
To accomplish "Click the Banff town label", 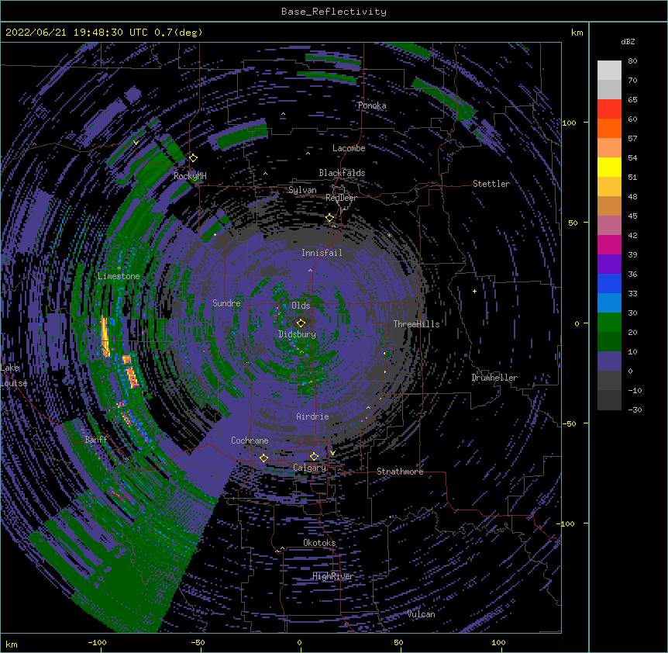I will [96, 440].
